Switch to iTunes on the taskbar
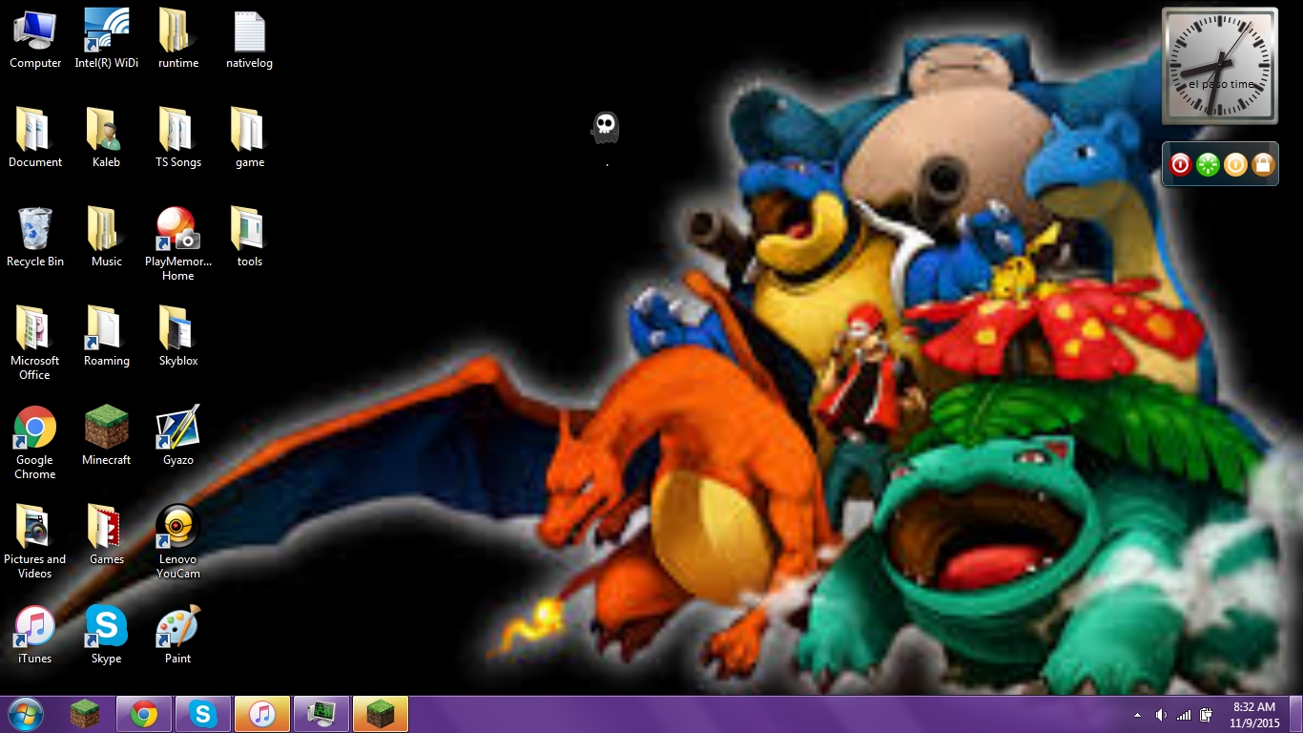Image resolution: width=1303 pixels, height=733 pixels. pos(262,714)
